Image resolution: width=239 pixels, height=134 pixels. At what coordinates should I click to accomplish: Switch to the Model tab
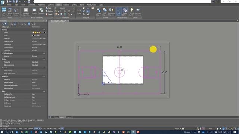(x=56, y=117)
